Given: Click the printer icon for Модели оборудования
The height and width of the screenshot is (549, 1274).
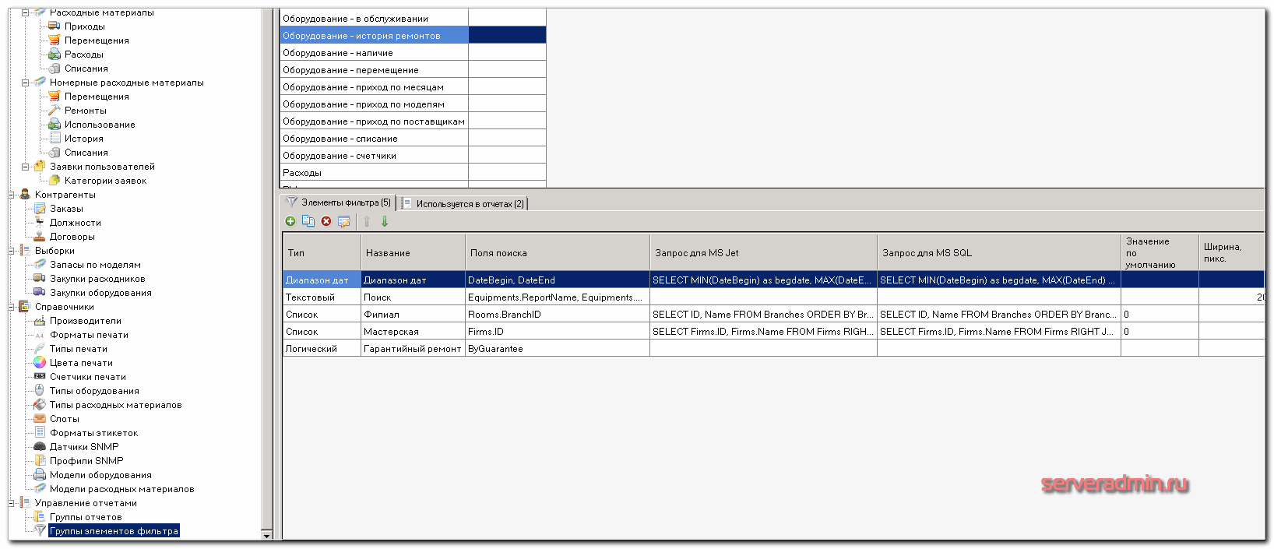Looking at the screenshot, I should [40, 474].
